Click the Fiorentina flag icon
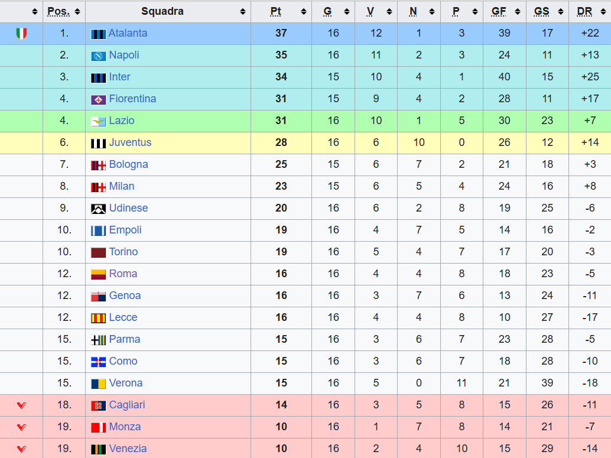 point(98,100)
